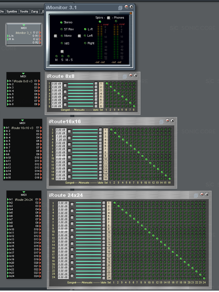
Task: Click the M LED in iMonitor
Action: [x=57, y=56]
